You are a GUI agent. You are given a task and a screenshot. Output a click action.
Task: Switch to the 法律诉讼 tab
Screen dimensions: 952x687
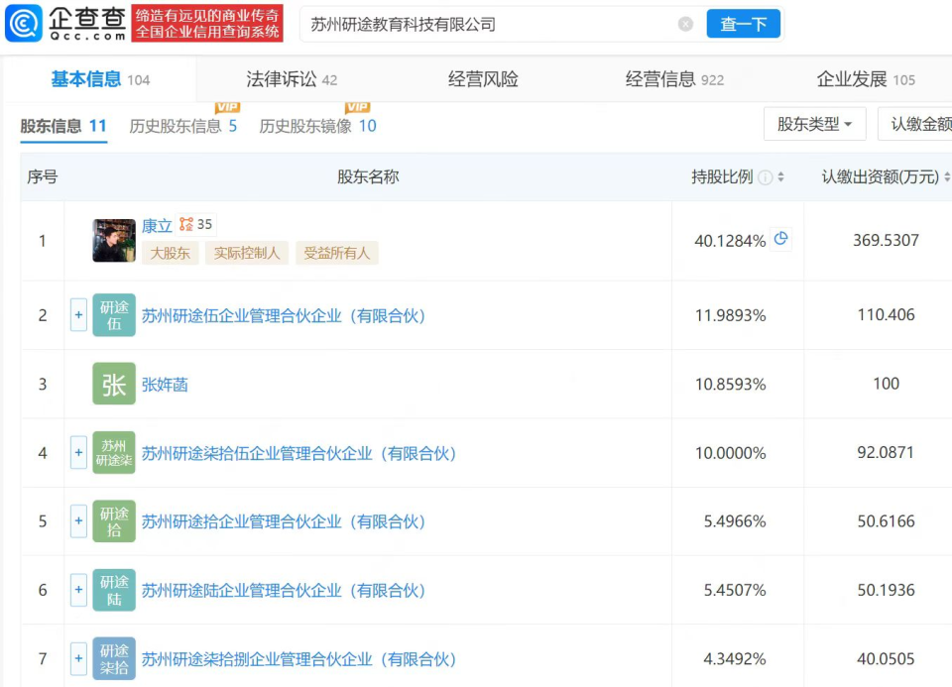click(x=292, y=79)
